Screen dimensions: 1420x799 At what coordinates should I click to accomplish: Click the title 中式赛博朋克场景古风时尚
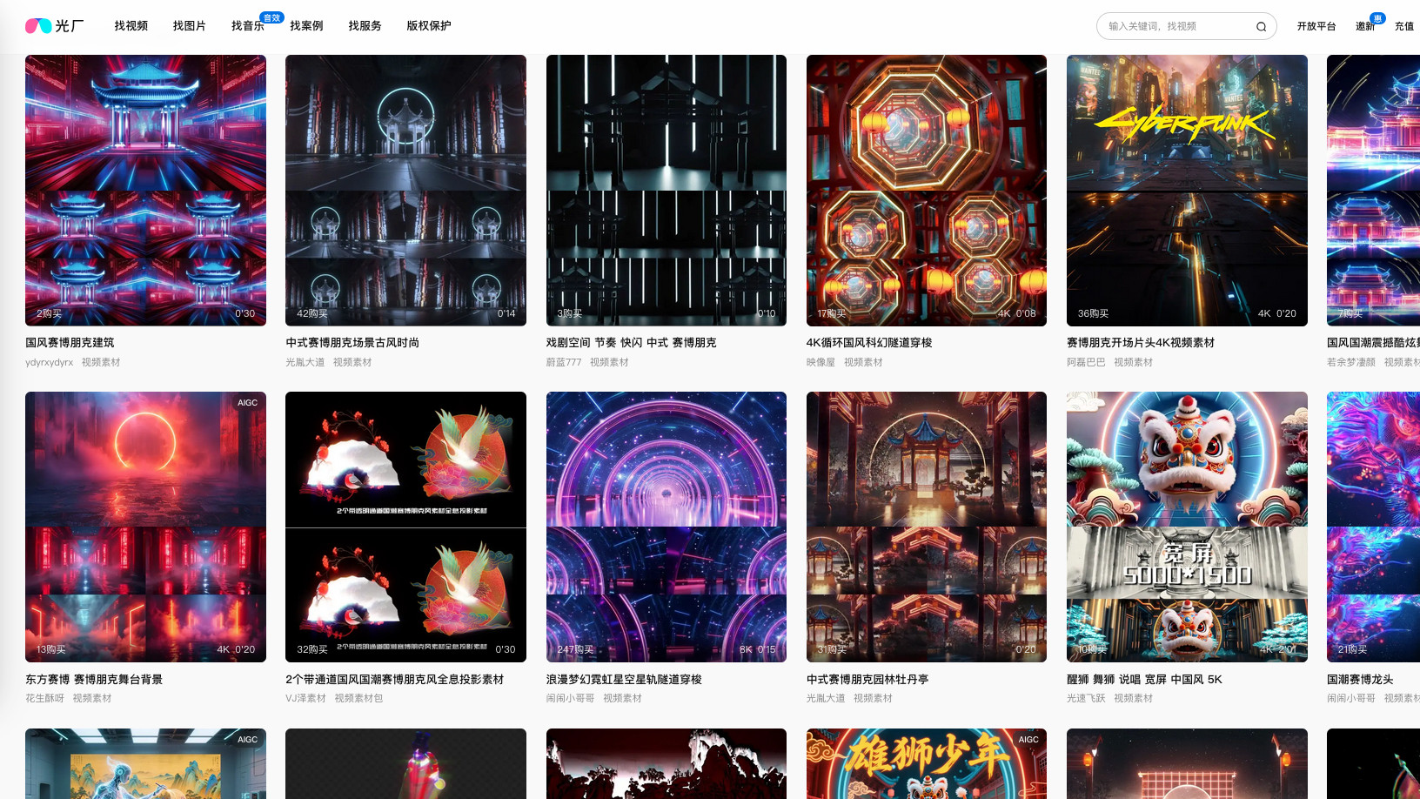point(352,343)
